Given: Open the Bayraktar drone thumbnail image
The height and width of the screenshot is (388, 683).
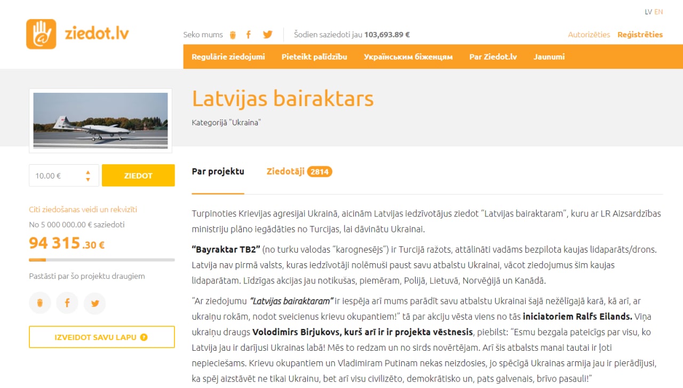Looking at the screenshot, I should pyautogui.click(x=100, y=120).
